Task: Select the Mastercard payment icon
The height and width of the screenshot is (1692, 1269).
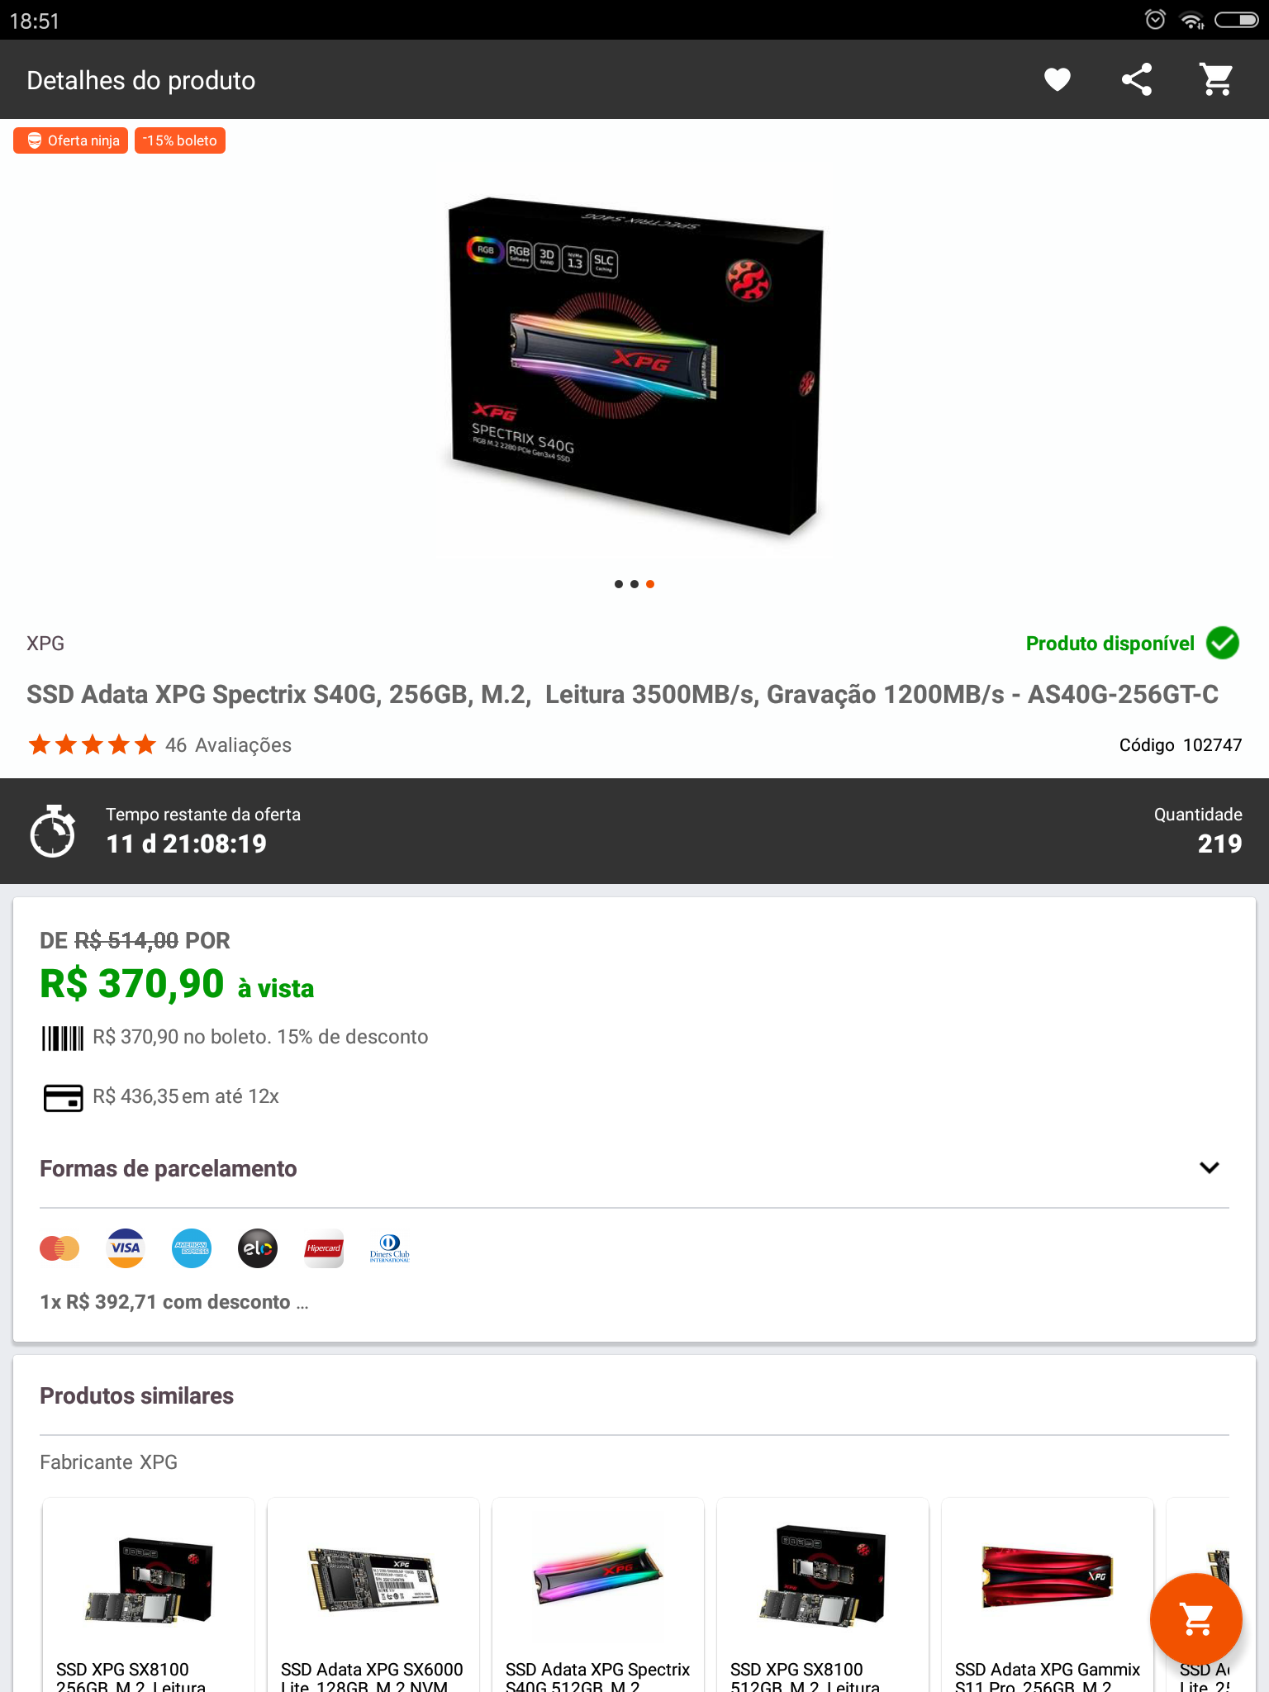Action: [59, 1248]
